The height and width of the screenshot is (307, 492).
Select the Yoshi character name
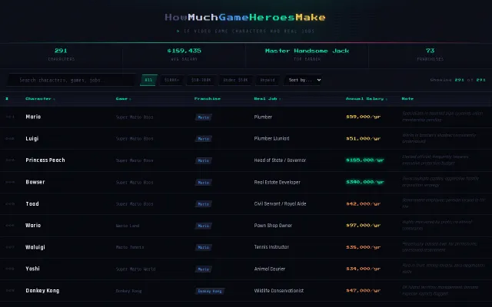[32, 269]
